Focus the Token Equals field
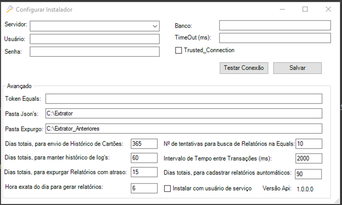Screen dimensions: 342x205 coord(184,99)
